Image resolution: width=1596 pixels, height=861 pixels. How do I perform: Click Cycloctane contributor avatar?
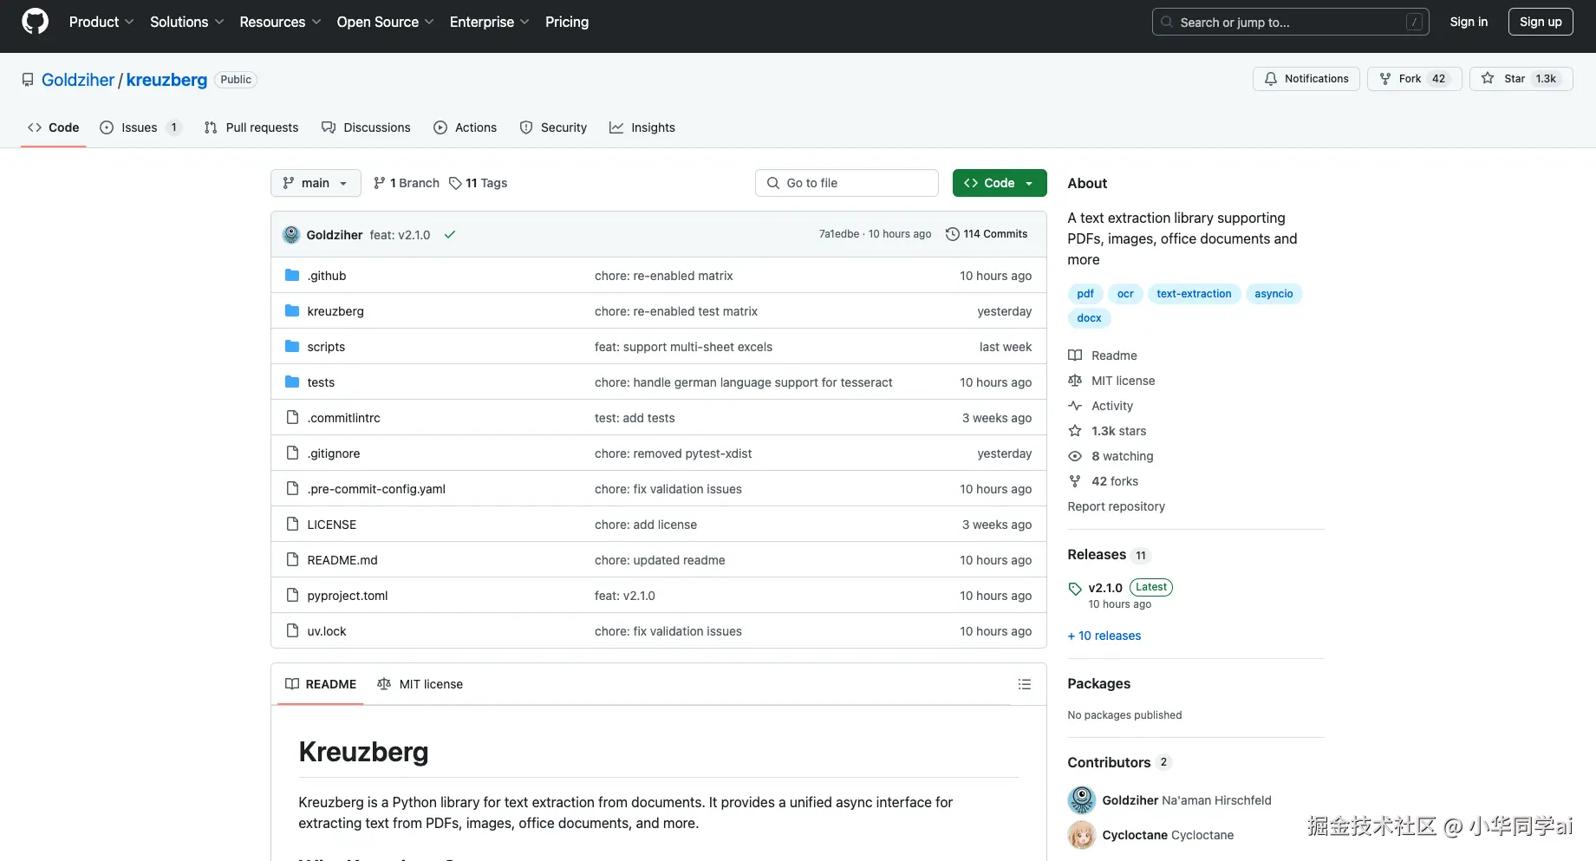(1082, 835)
